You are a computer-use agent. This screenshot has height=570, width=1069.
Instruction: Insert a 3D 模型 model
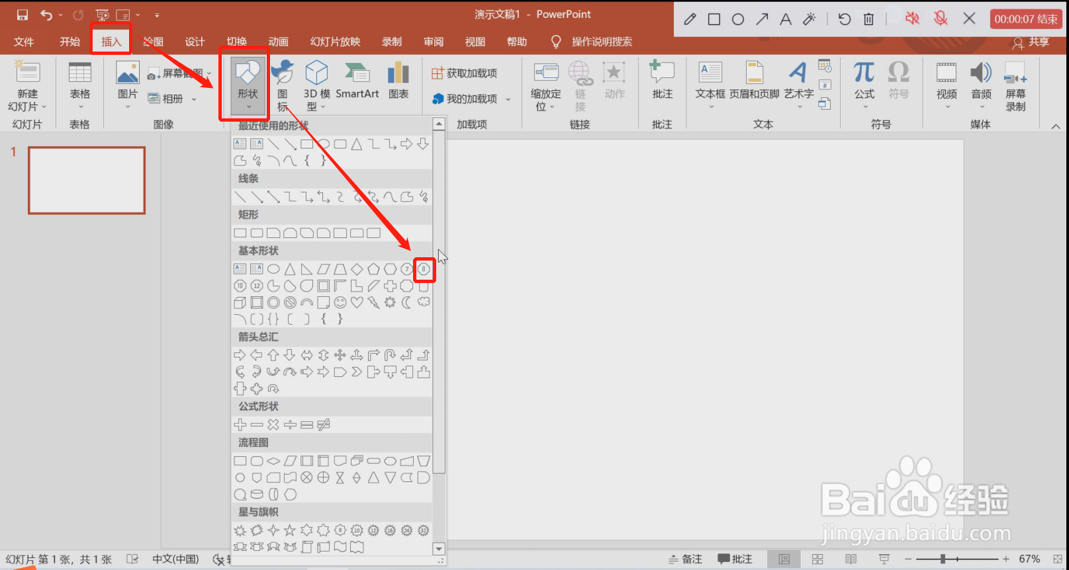point(316,87)
